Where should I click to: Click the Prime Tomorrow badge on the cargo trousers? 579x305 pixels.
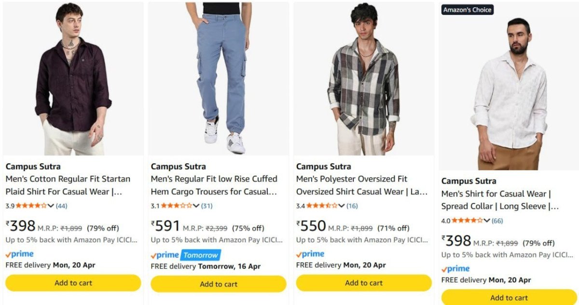[x=185, y=255]
